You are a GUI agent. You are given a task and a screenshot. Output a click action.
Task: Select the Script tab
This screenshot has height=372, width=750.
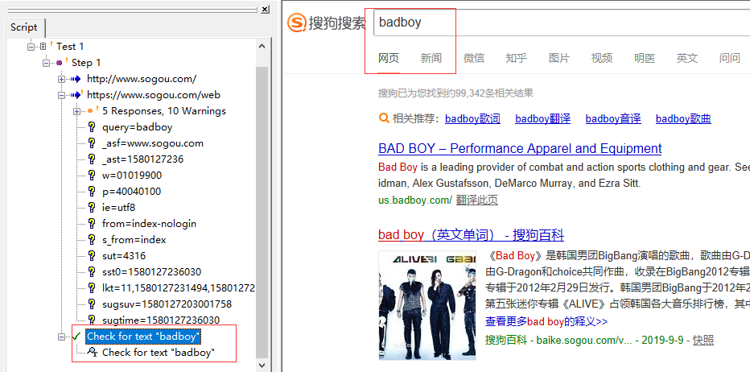[x=24, y=27]
